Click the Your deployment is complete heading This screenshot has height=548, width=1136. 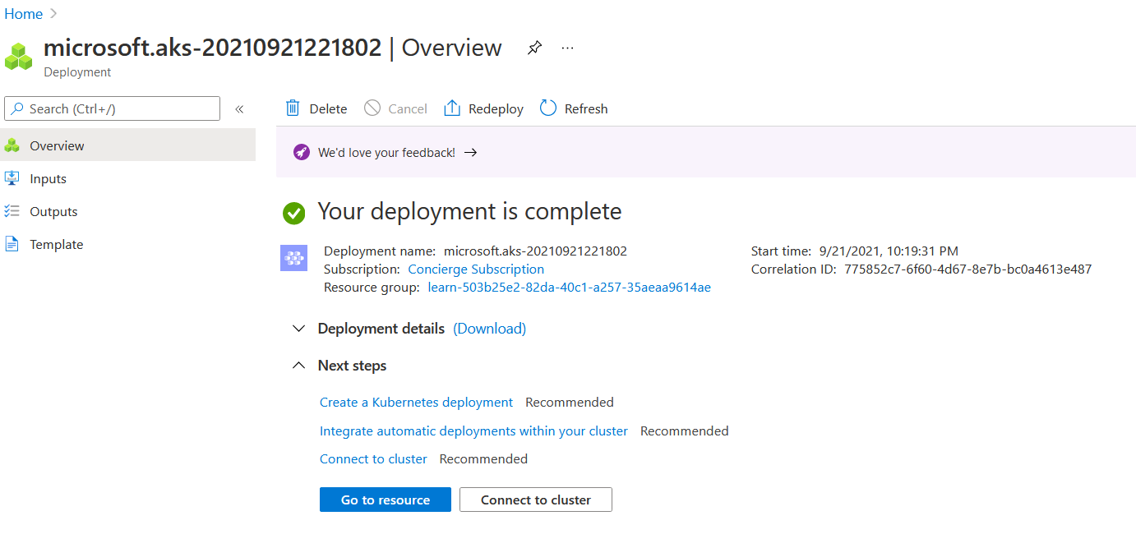pos(469,212)
